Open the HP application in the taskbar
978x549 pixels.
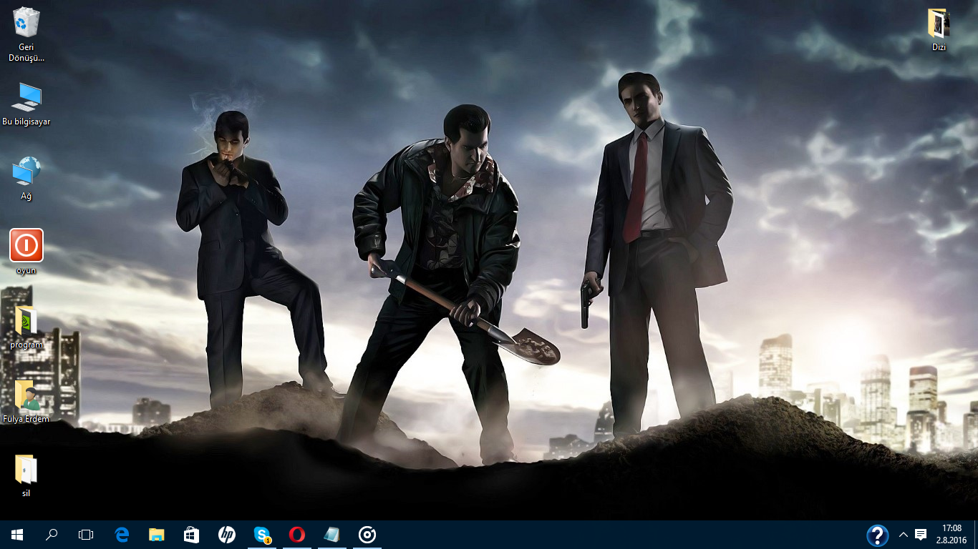[x=226, y=535]
